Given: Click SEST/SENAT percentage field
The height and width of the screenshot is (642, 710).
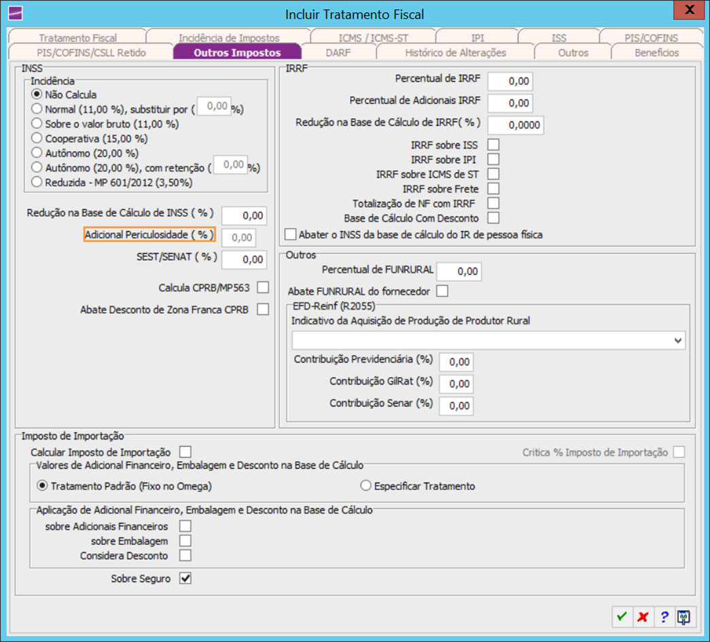Looking at the screenshot, I should (244, 260).
